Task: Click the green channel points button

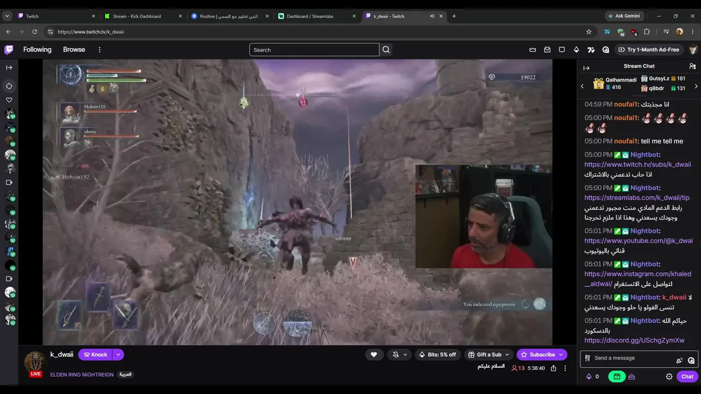Action: point(617,376)
